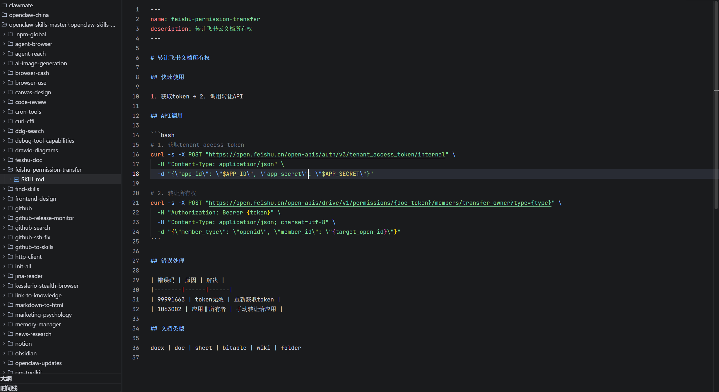Expand the 时间线 timeline panel
Screen dimensions: 719x392
click(9, 388)
